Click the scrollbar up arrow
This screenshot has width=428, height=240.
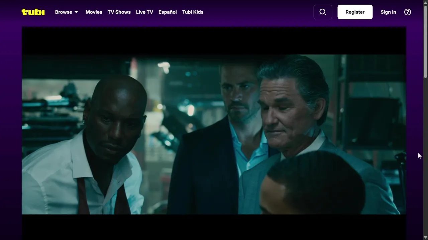(x=425, y=3)
